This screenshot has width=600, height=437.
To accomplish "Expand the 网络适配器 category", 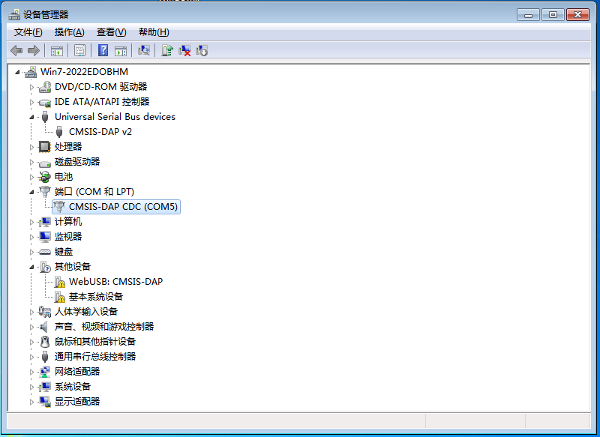I will pyautogui.click(x=31, y=372).
